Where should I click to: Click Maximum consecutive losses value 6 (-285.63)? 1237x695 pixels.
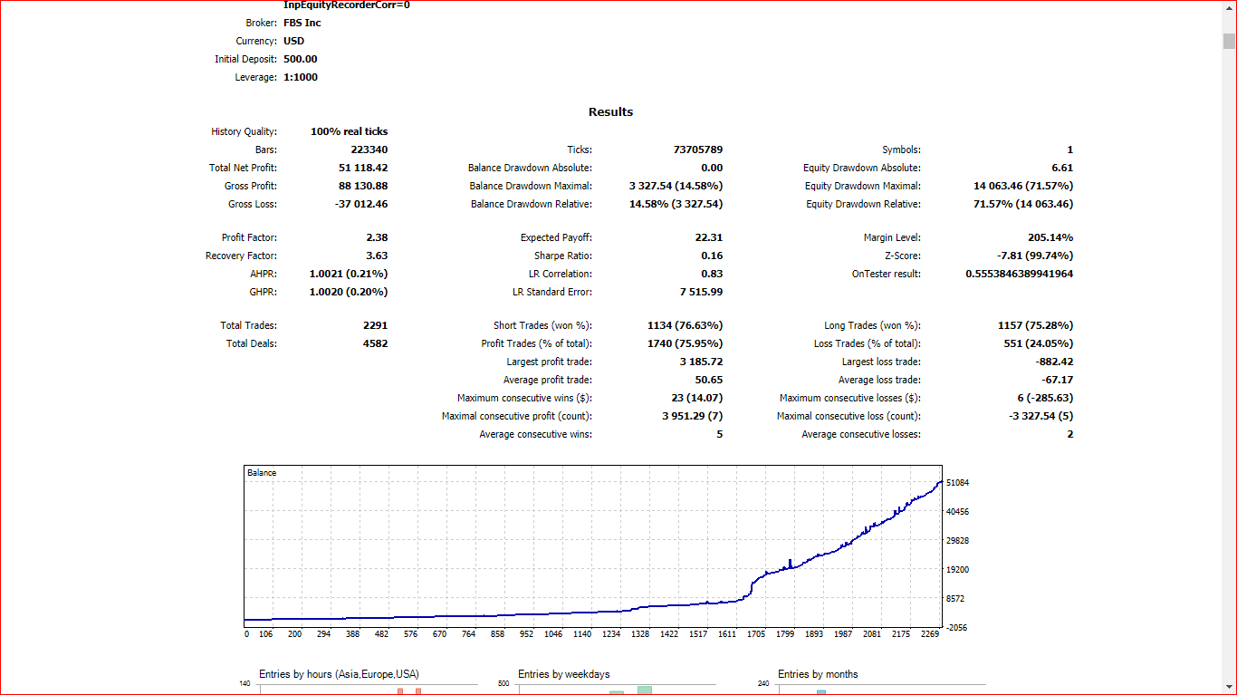[x=1044, y=398]
